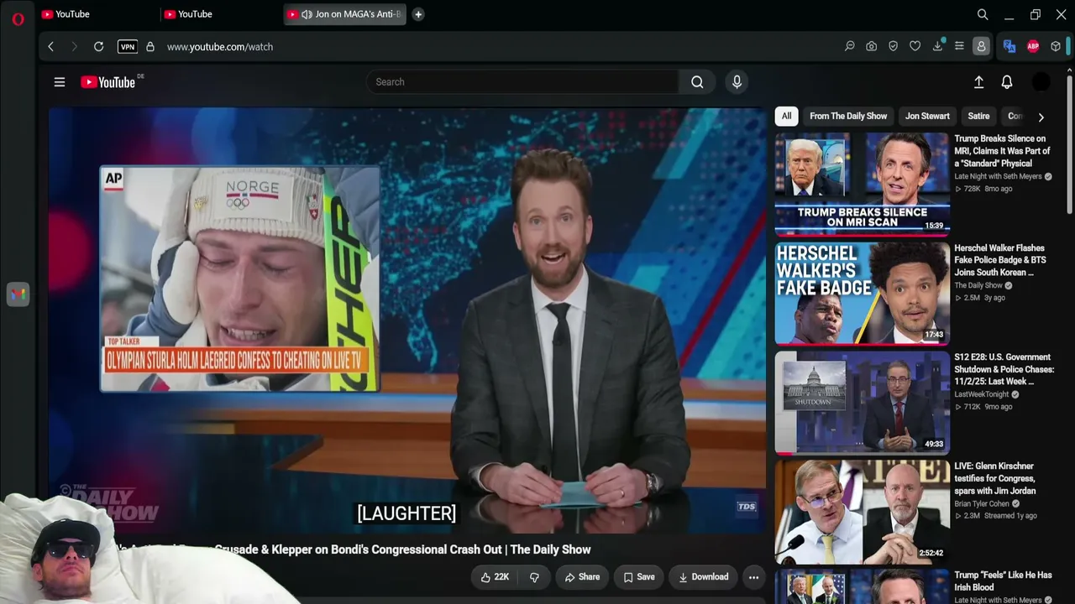Open the sidebar messenger app icon
The image size is (1075, 604).
pos(18,294)
